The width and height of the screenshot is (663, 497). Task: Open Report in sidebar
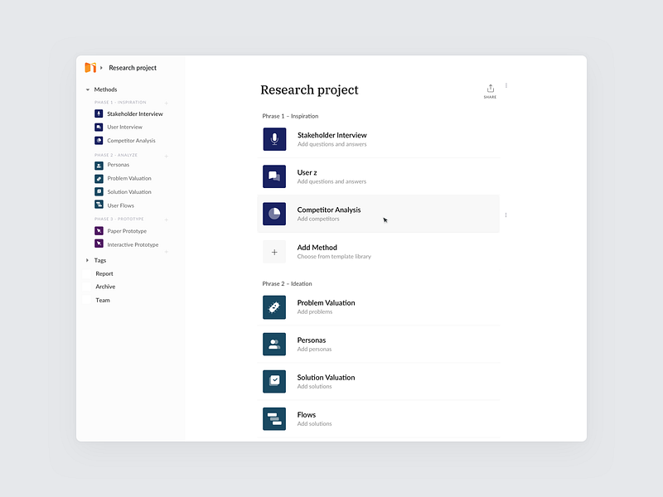pyautogui.click(x=104, y=274)
